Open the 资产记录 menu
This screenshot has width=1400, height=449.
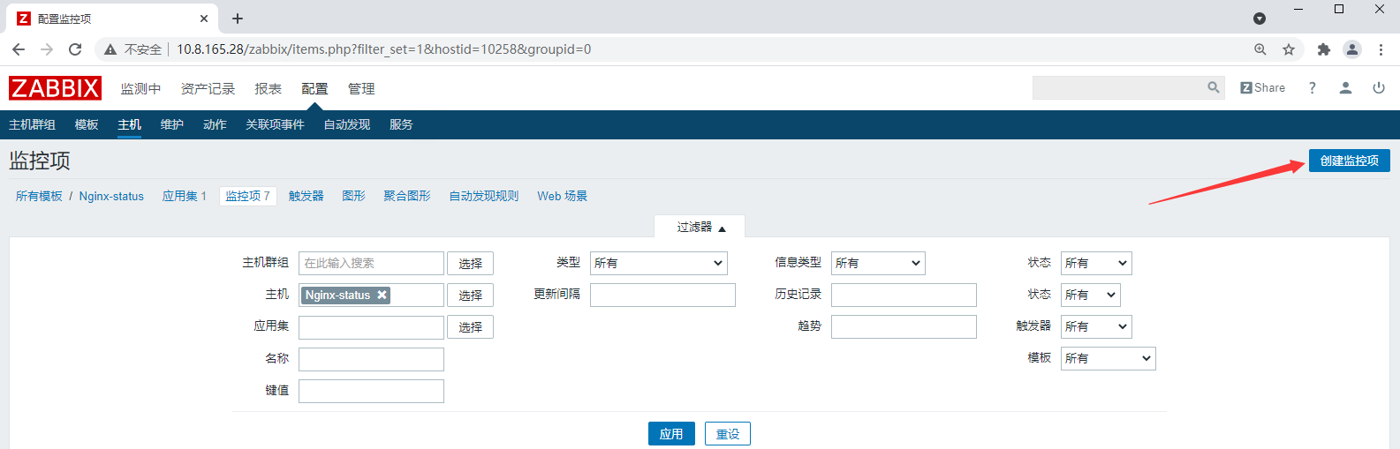[x=208, y=88]
